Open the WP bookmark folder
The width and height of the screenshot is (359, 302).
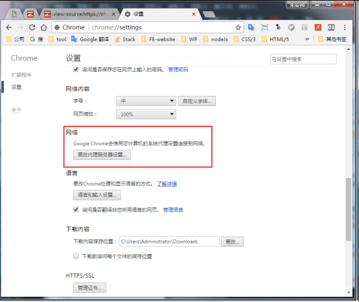(x=189, y=40)
